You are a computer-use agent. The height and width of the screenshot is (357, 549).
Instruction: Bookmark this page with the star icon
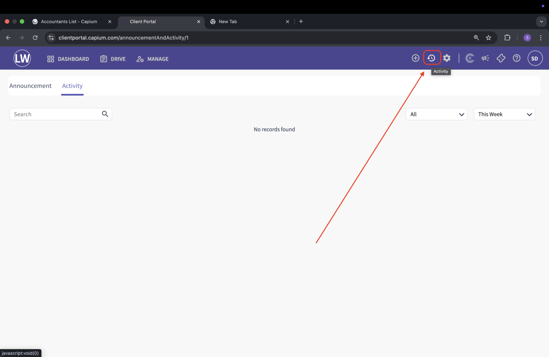pos(489,38)
